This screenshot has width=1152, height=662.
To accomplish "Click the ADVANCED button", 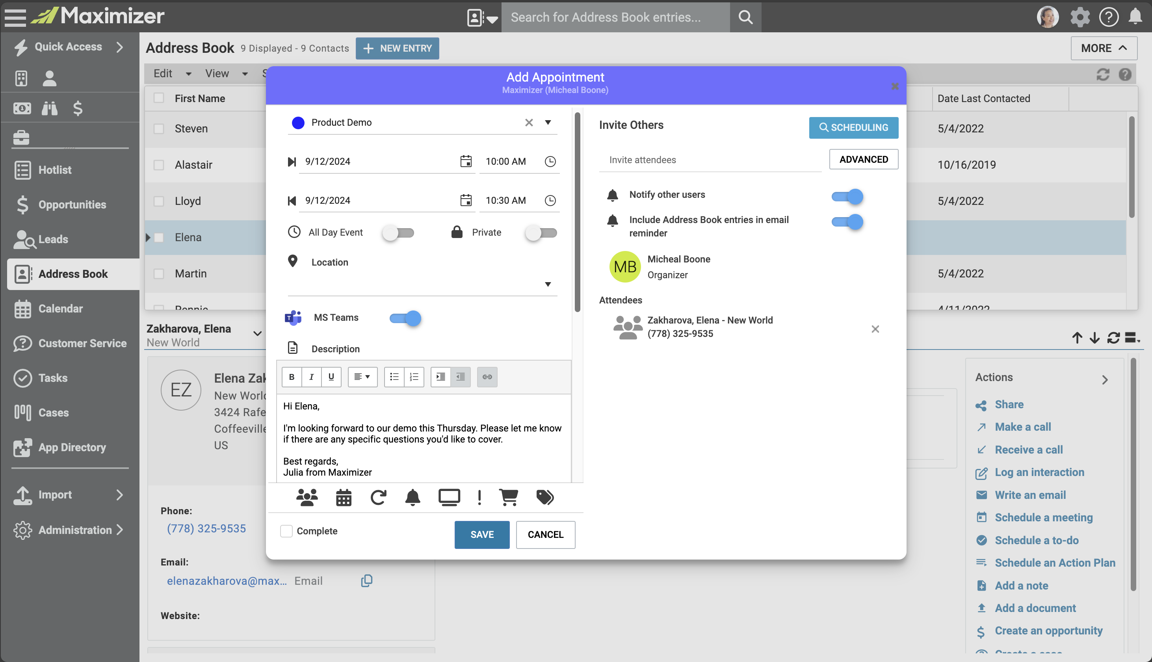I will click(864, 159).
